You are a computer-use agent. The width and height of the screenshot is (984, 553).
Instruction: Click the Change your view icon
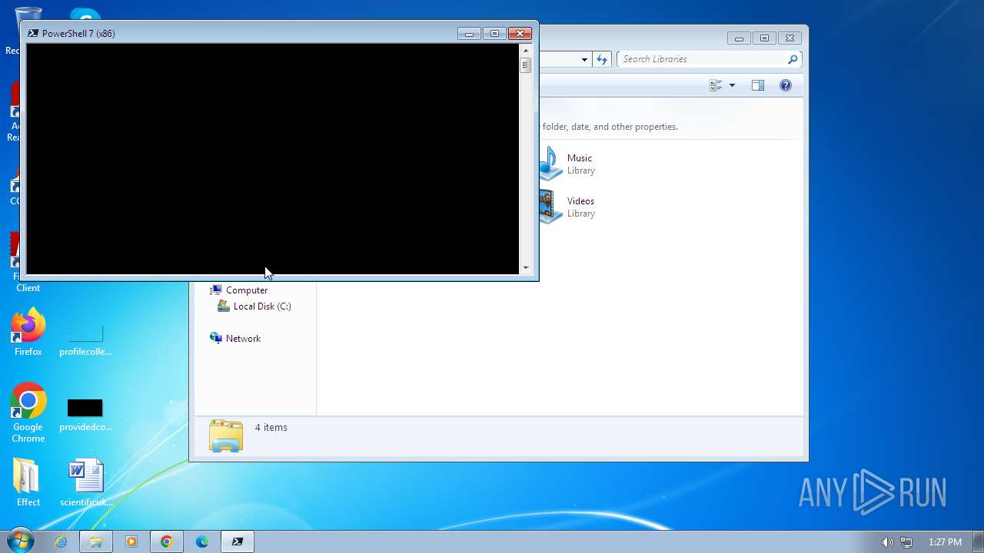coord(716,85)
